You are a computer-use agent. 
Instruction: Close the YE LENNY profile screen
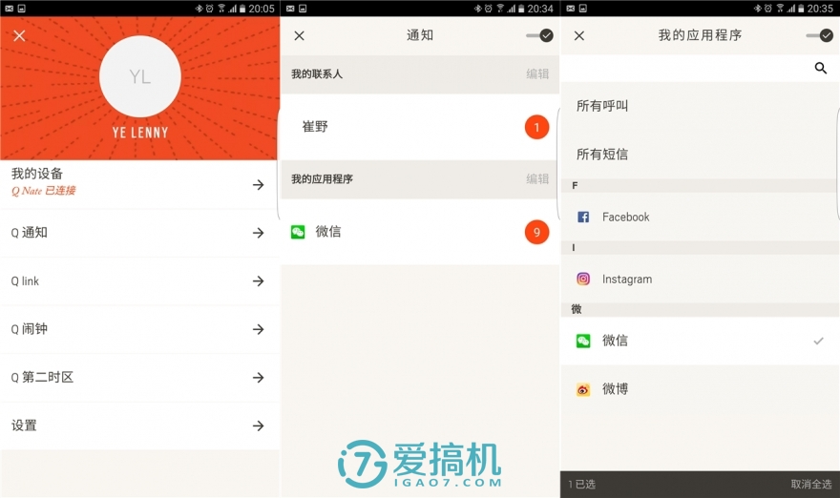tap(19, 36)
